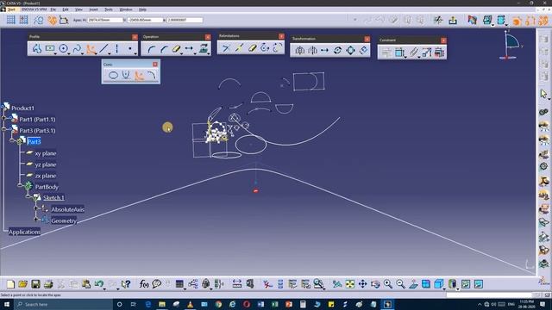
Task: Select Part1 (Part1.1) in the tree
Action: 37,120
